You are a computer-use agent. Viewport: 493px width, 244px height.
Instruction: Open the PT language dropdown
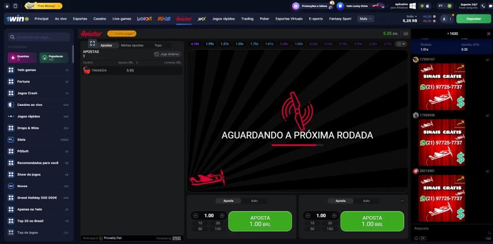(x=445, y=6)
